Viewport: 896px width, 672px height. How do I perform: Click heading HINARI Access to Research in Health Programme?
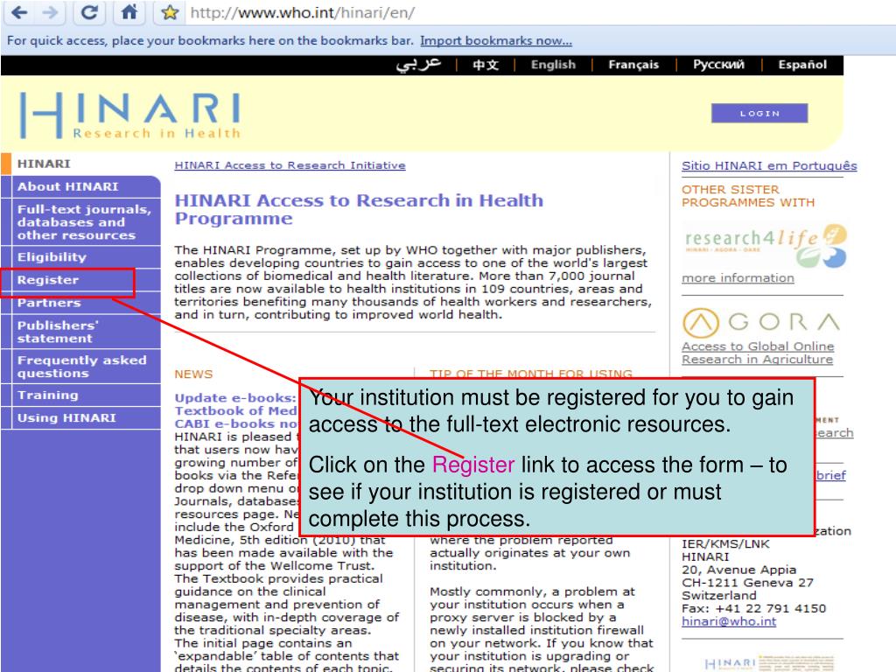(x=359, y=209)
